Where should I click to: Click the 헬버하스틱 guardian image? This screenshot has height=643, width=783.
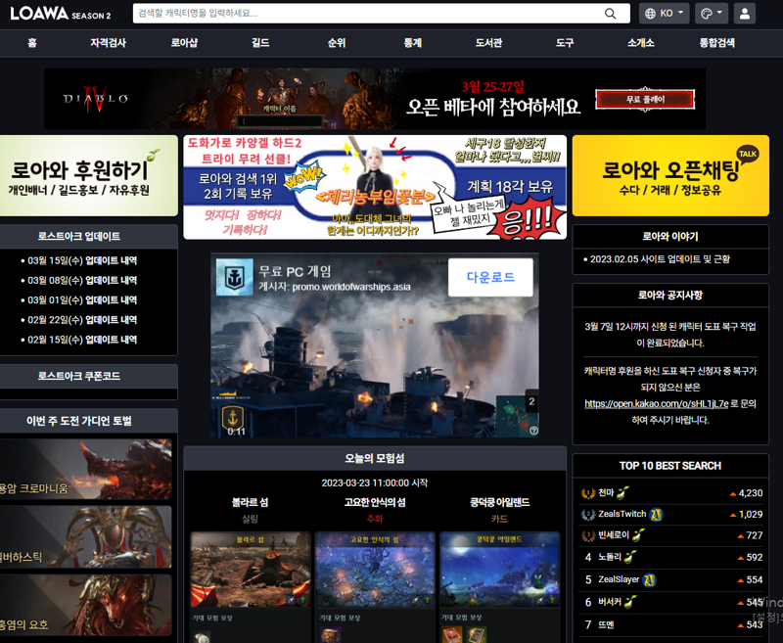pyautogui.click(x=86, y=536)
